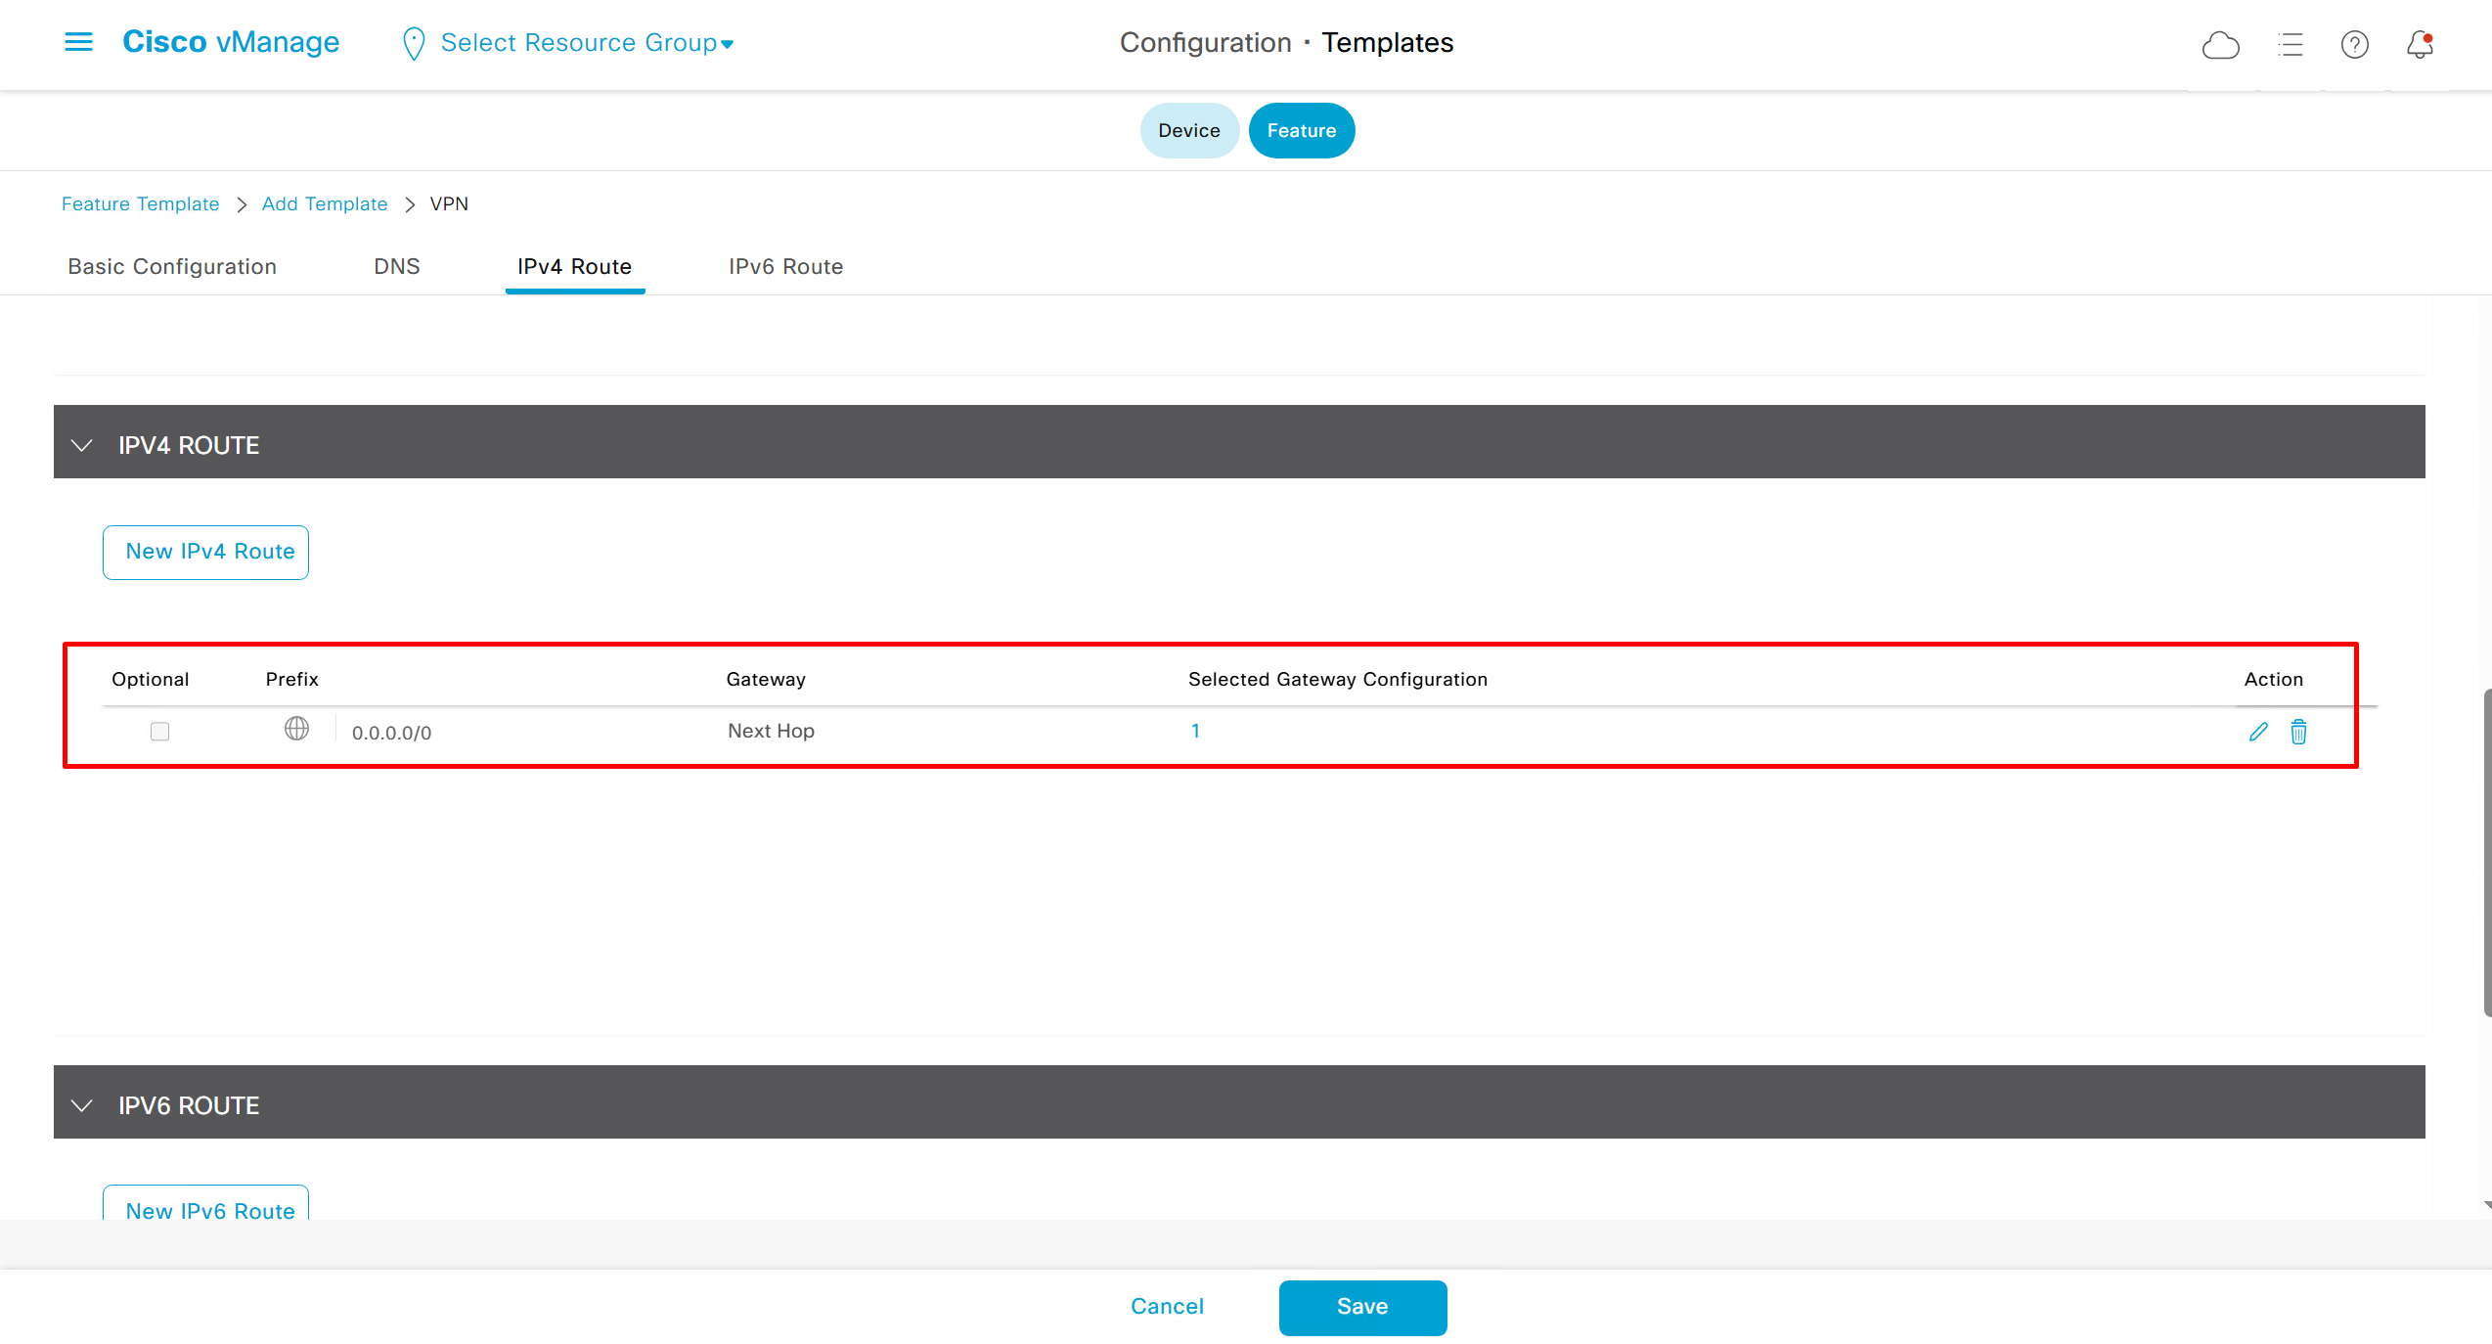The image size is (2492, 1344).
Task: Collapse the IPV6 ROUTE section
Action: tap(82, 1105)
